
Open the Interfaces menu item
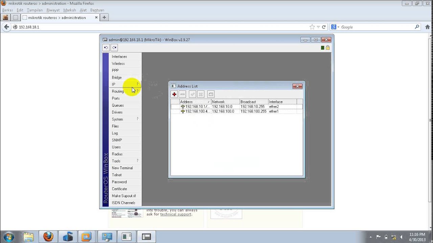click(x=125, y=57)
